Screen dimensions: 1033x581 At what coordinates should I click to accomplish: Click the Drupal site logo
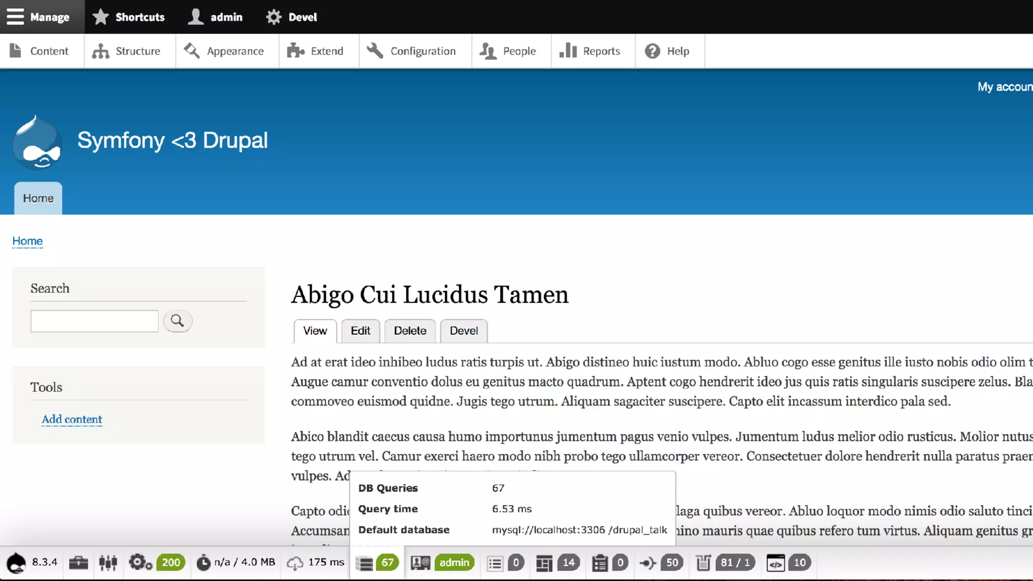point(37,143)
